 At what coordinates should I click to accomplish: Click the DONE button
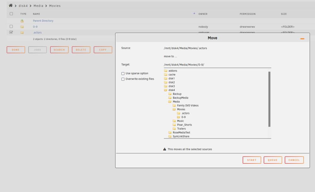[16, 50]
